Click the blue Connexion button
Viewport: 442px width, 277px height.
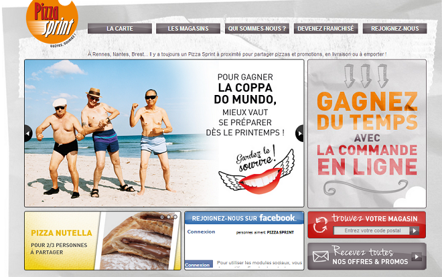click(199, 265)
